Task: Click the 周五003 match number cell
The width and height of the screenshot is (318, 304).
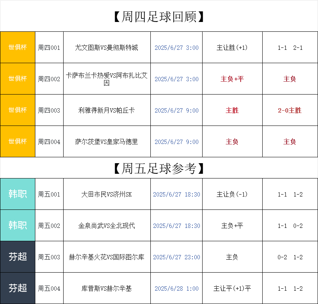Action: 49,257
